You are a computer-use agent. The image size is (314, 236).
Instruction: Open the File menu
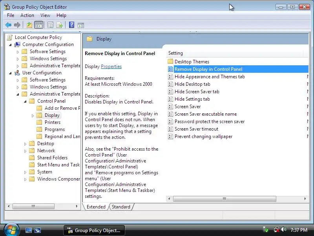coord(11,15)
